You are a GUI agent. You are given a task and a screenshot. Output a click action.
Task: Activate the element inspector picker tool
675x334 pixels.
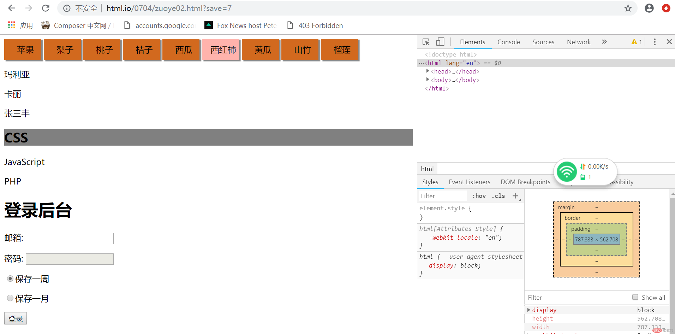(426, 42)
